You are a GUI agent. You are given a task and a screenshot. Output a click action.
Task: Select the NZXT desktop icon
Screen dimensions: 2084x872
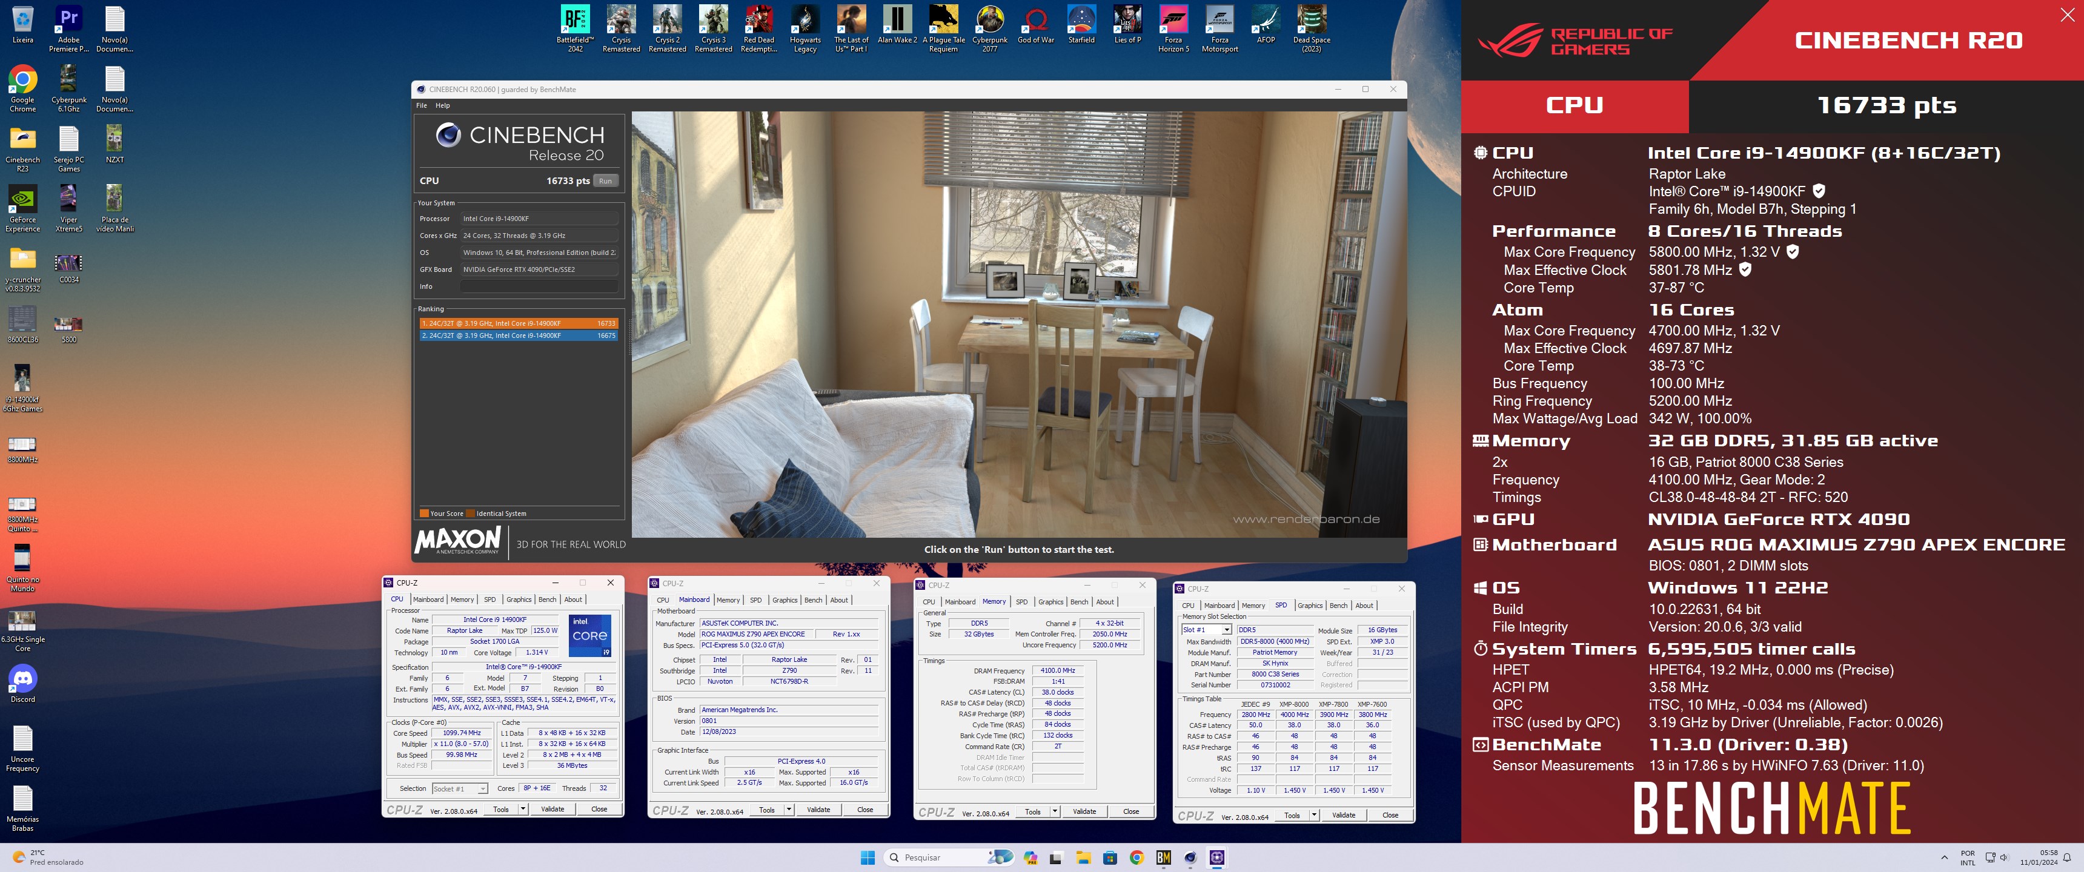(x=115, y=144)
